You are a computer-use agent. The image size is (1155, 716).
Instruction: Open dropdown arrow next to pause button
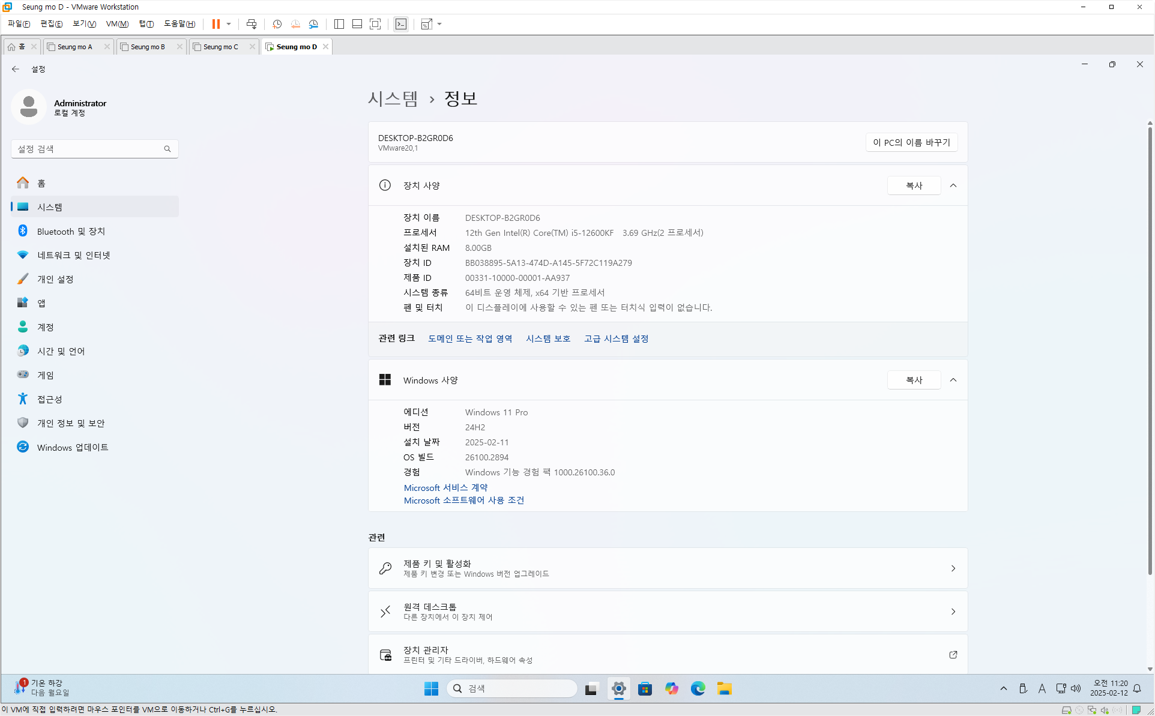(229, 24)
